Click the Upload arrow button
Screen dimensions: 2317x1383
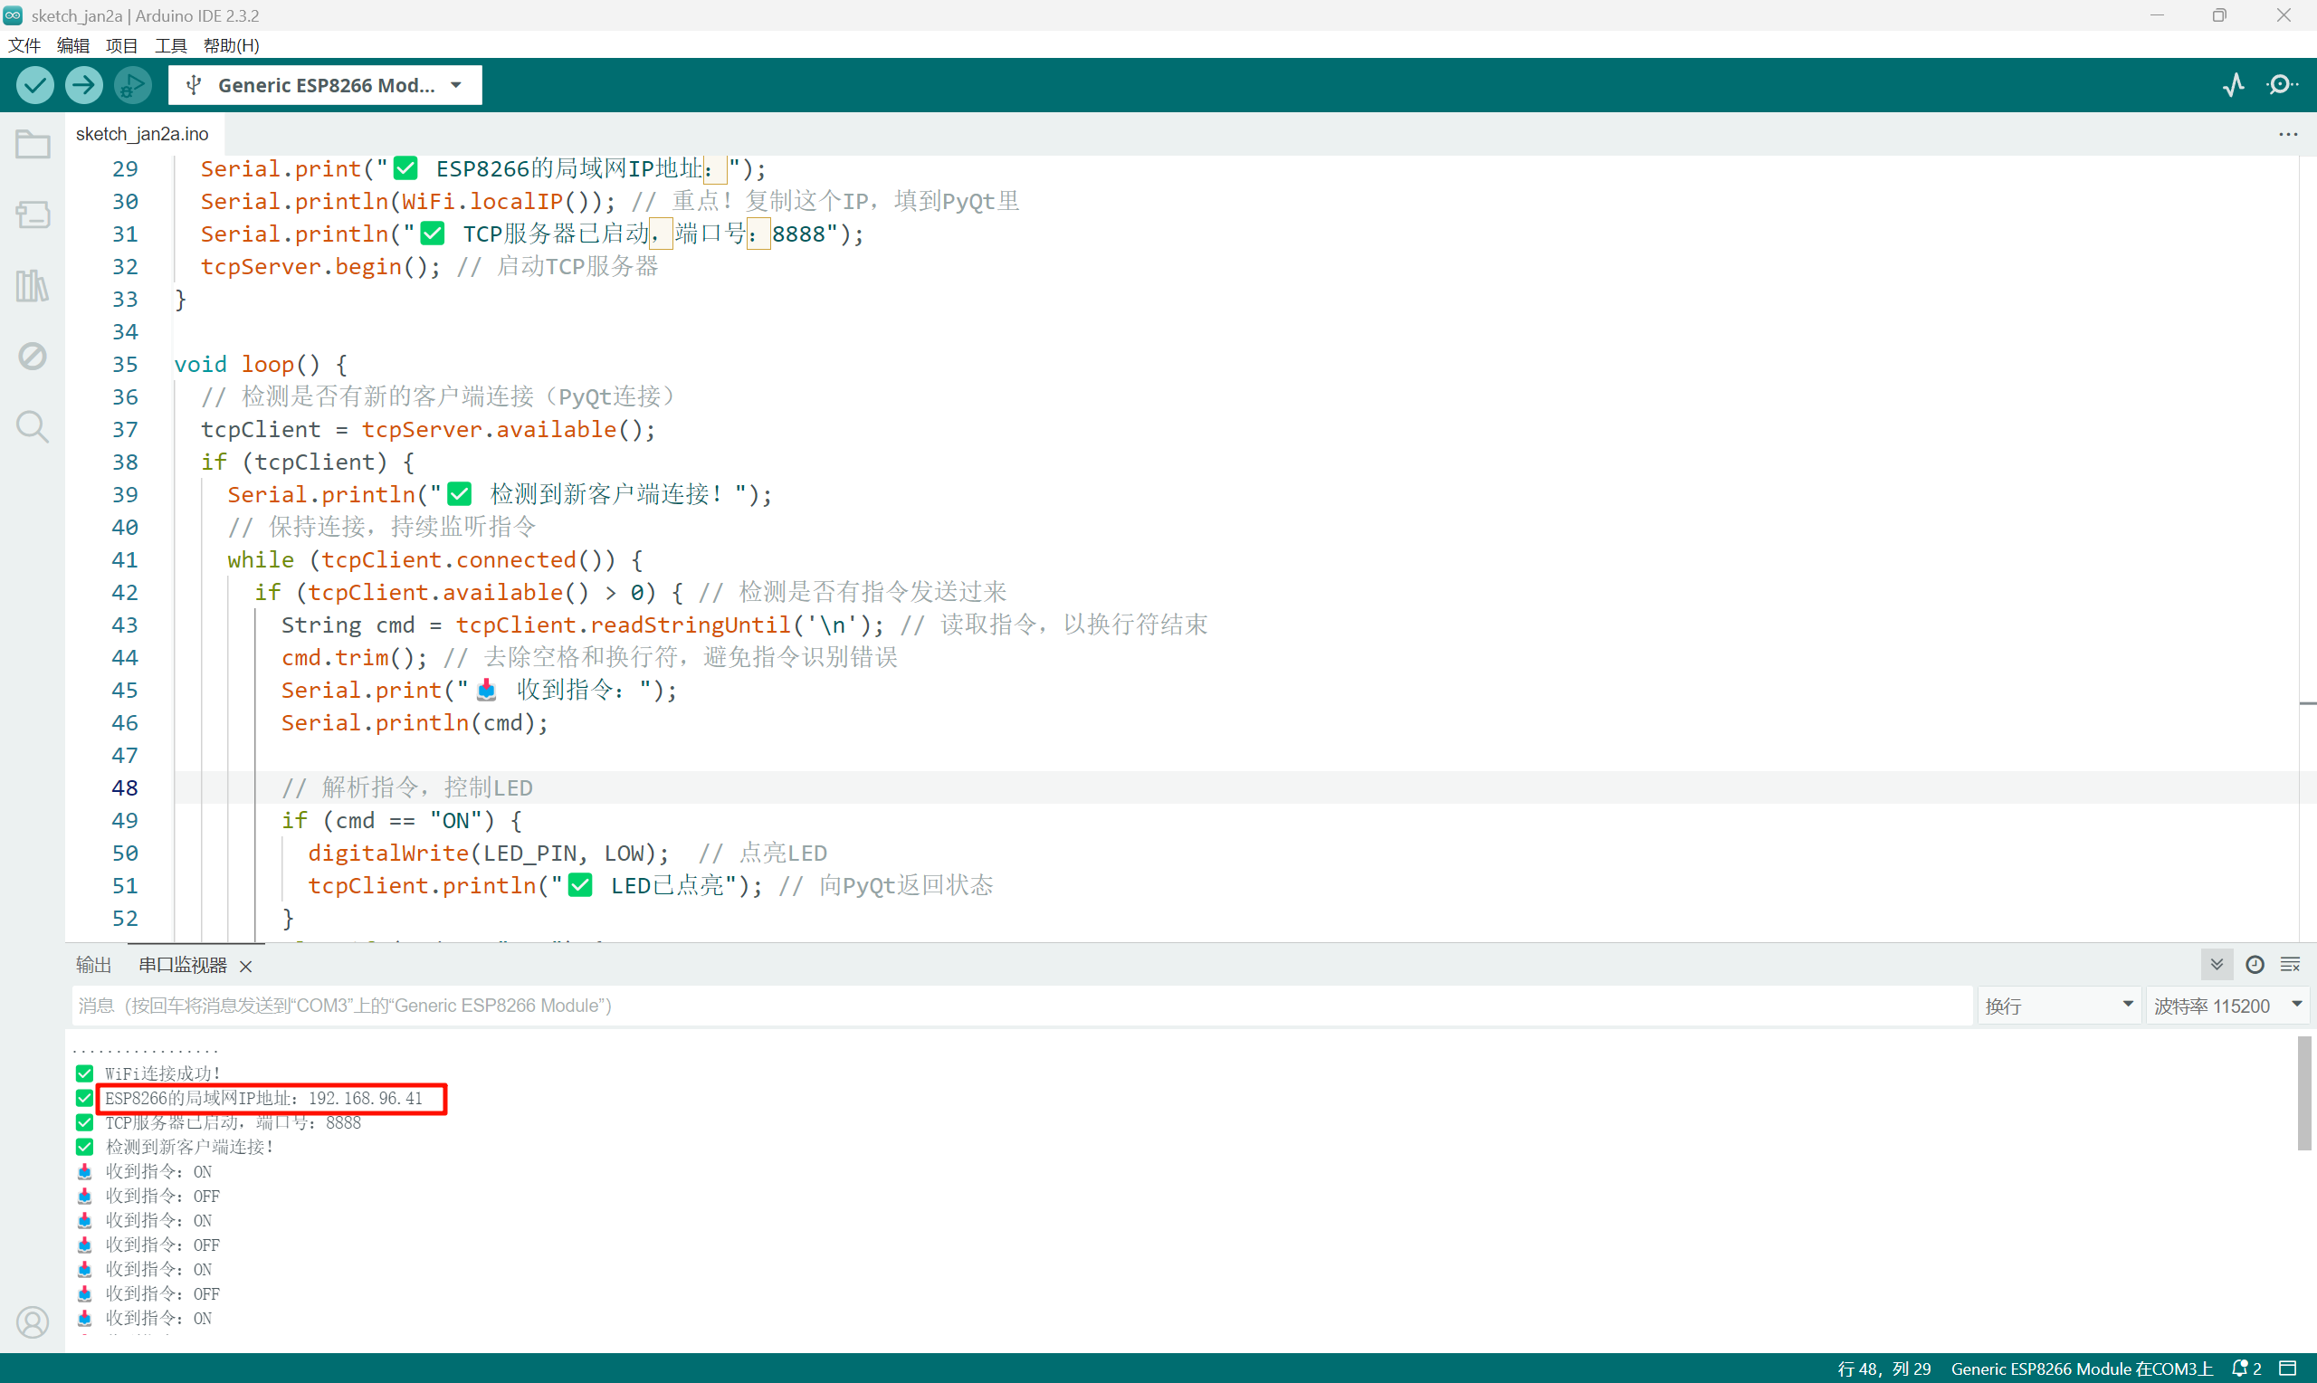click(84, 85)
